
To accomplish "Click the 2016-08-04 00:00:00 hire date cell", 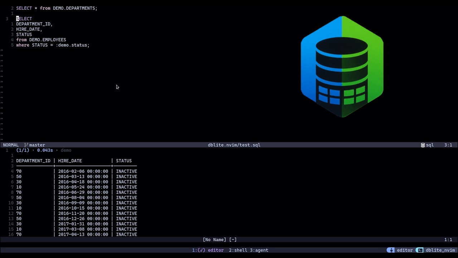I will click(x=83, y=197).
